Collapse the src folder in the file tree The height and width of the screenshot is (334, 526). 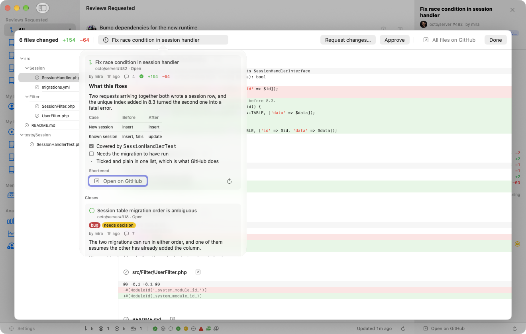[x=22, y=58]
